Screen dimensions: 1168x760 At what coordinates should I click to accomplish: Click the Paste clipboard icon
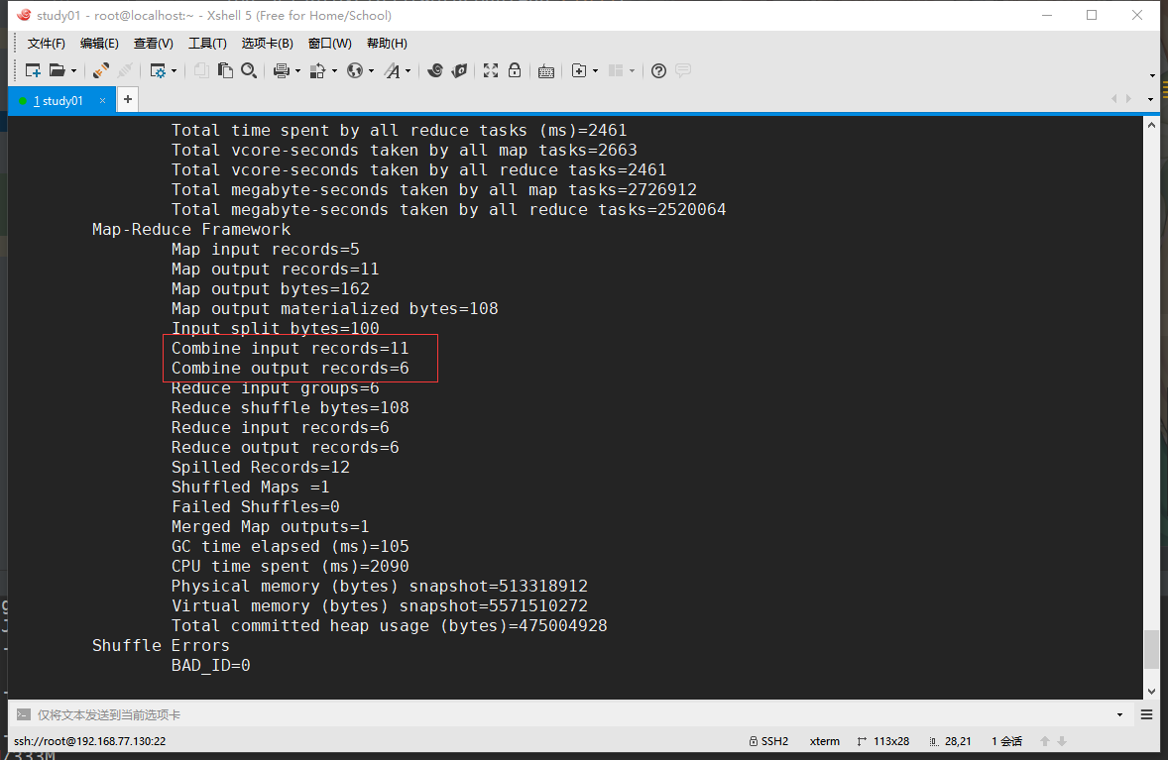point(225,70)
